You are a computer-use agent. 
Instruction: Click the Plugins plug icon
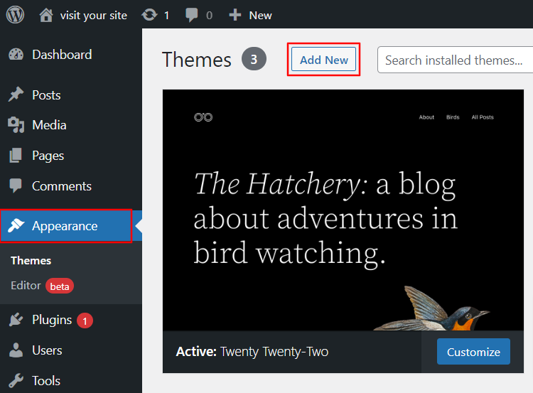16,320
